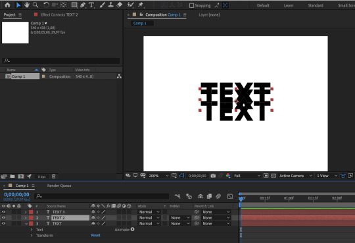Switch to the Standard workspace
The image size is (355, 243).
pos(316,5)
